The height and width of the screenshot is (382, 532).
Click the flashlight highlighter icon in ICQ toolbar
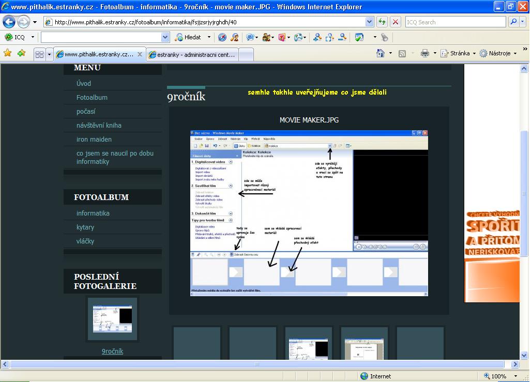click(385, 37)
